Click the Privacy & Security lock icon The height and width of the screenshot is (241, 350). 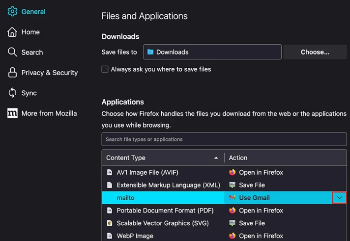point(12,73)
